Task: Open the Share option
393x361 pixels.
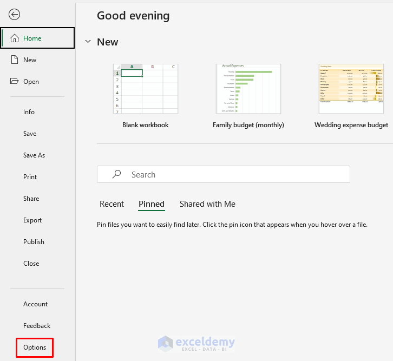Action: [31, 199]
